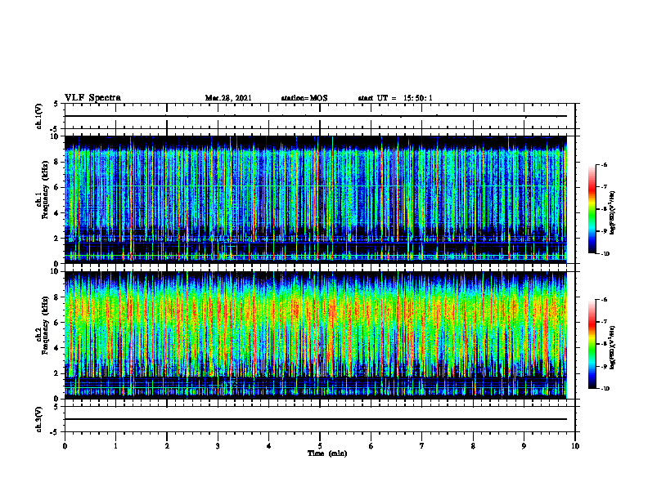Click the time axis tick label "6"

(371, 446)
